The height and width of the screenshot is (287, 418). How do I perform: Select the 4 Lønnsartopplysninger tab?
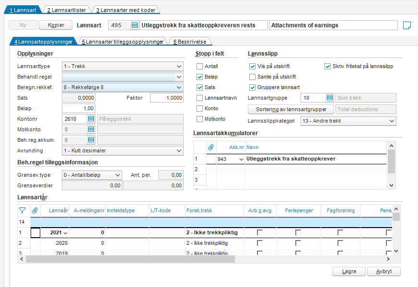tap(44, 42)
